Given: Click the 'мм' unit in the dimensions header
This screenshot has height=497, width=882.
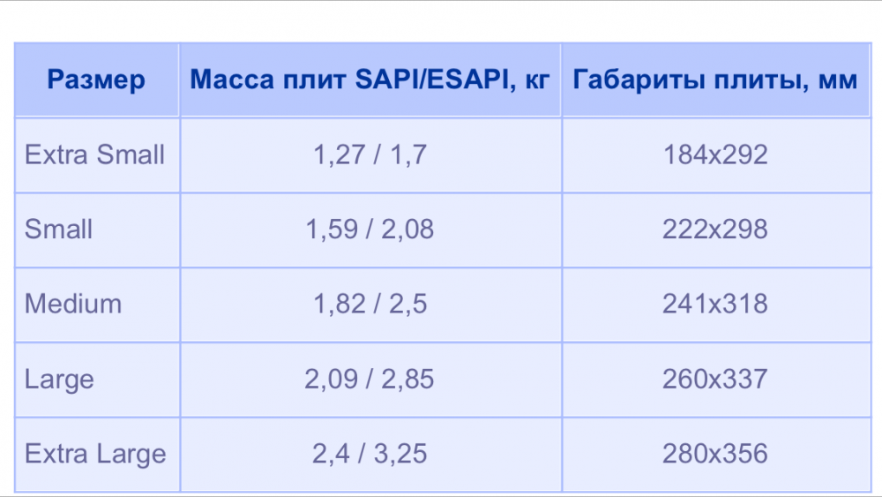Looking at the screenshot, I should pos(837,81).
